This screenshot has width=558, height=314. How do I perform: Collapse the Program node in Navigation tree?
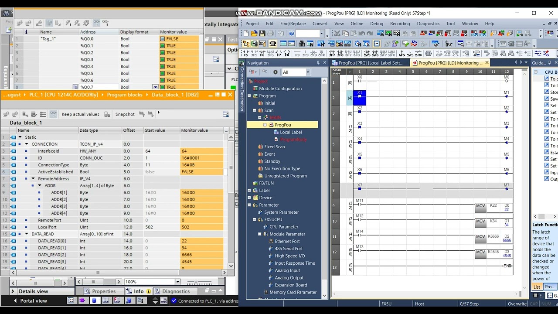(249, 96)
